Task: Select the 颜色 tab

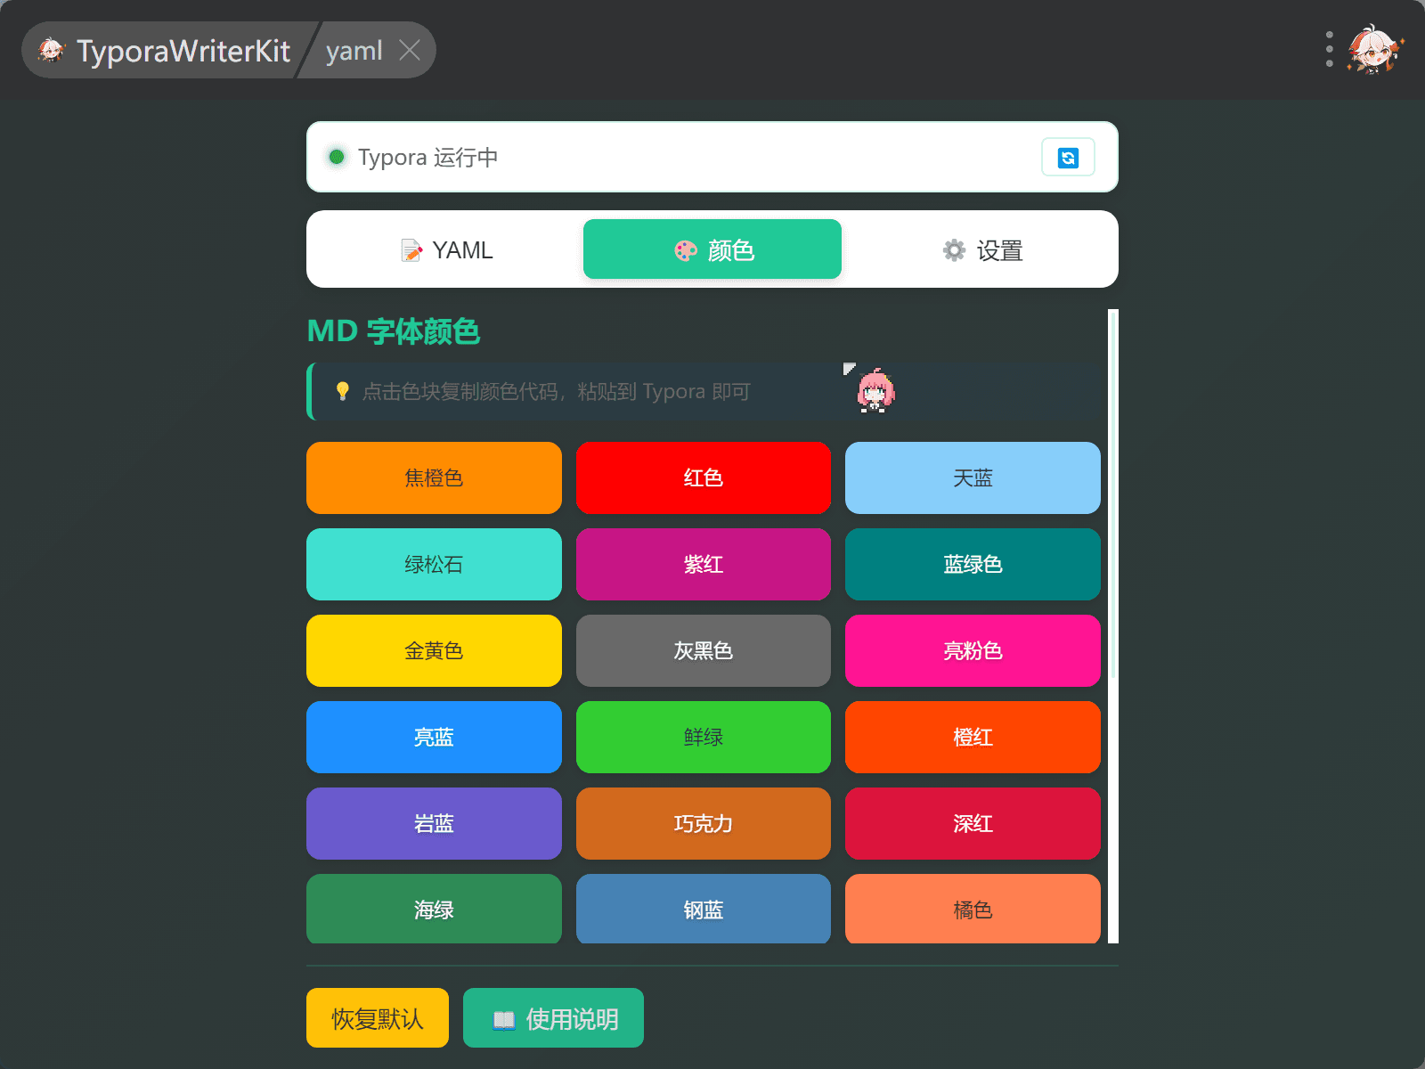Action: click(x=712, y=250)
